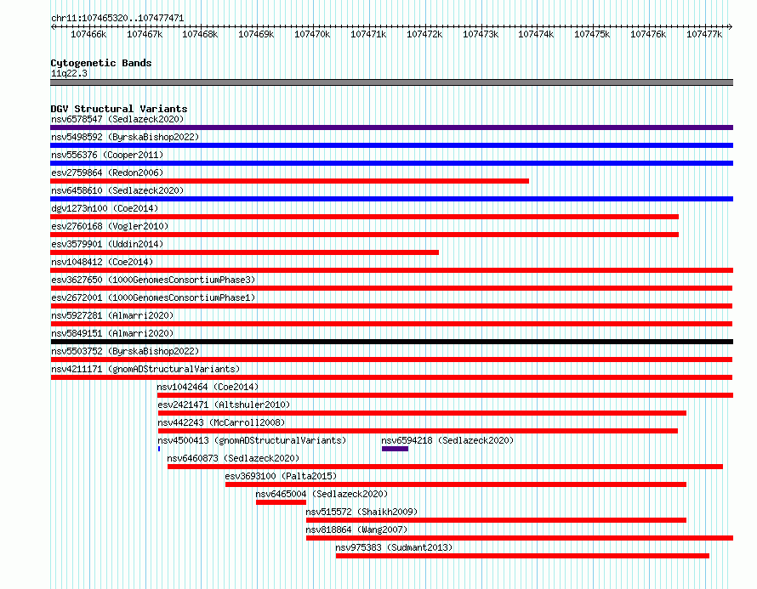The image size is (757, 589).
Task: Select the dgv1273n100 (Coe2014) label
Action: pos(105,208)
